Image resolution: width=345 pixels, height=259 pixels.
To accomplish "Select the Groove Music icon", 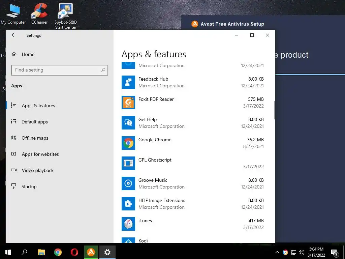I will click(128, 184).
